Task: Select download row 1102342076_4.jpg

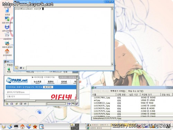Action: [132, 109]
